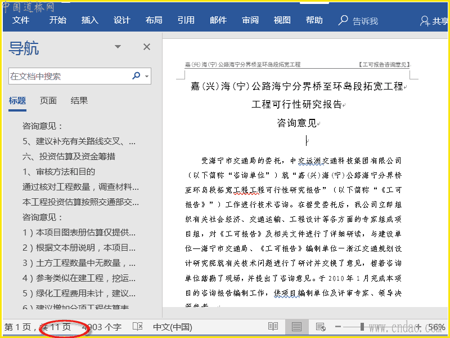Switch to Print Layout view icon
The image size is (450, 338).
click(296, 327)
